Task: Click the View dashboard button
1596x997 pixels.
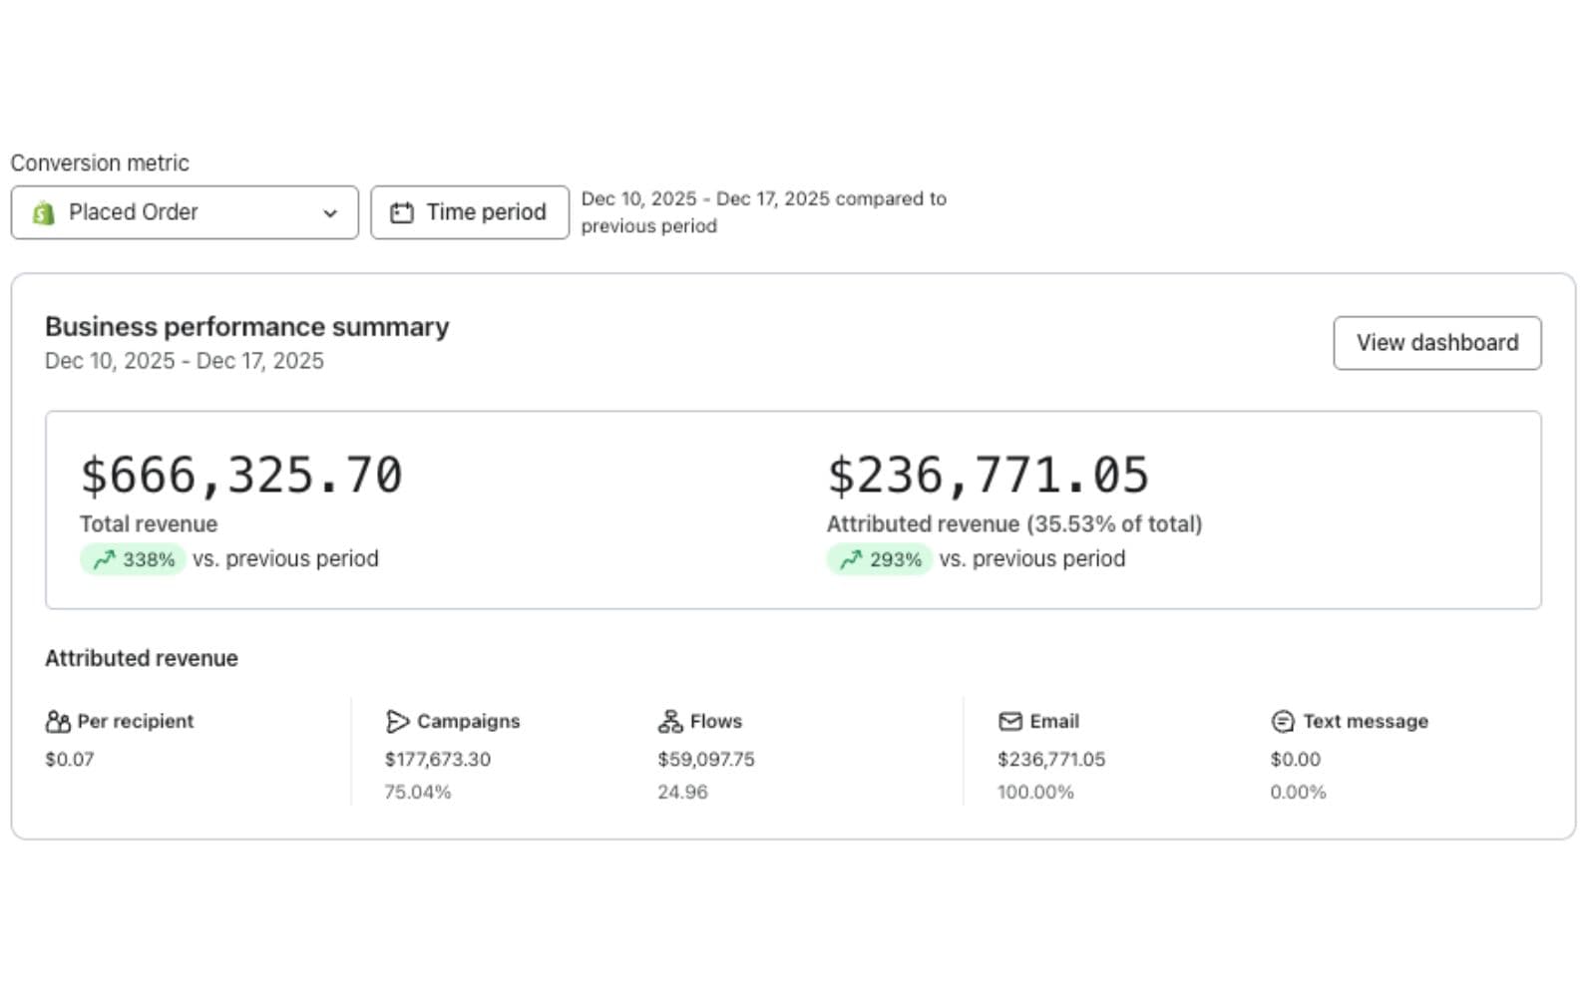Action: tap(1436, 342)
